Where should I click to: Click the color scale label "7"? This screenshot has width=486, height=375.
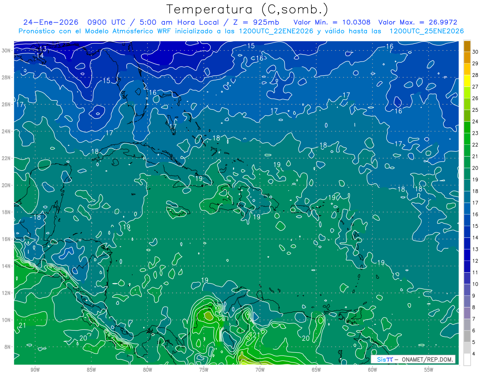tap(474, 319)
